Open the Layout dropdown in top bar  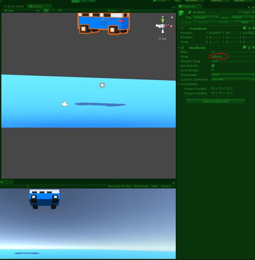click(244, 1)
